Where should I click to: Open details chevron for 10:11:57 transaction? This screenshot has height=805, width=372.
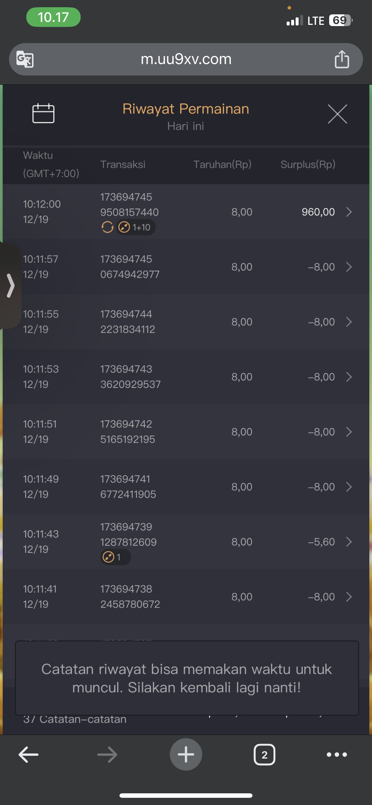(x=349, y=267)
